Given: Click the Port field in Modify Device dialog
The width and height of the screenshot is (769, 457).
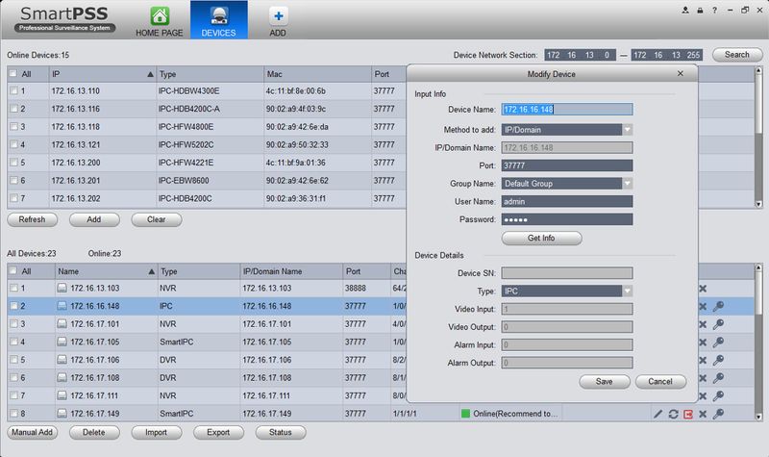Looking at the screenshot, I should (566, 165).
